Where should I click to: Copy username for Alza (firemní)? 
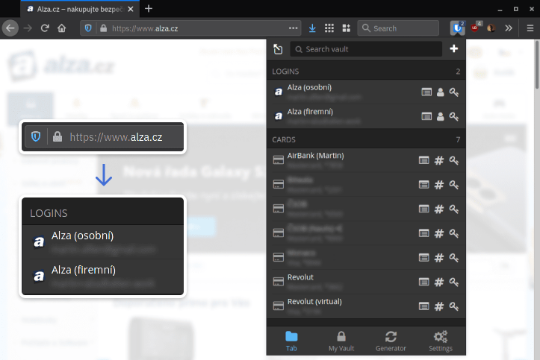pos(440,116)
